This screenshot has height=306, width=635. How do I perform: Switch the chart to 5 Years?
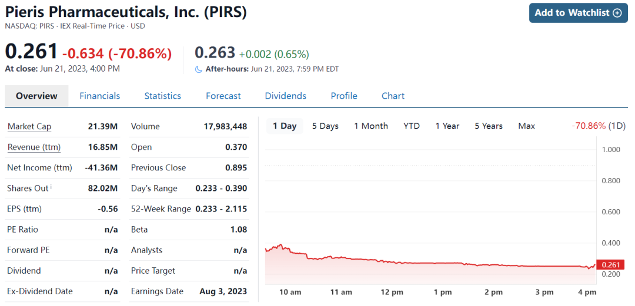[489, 126]
